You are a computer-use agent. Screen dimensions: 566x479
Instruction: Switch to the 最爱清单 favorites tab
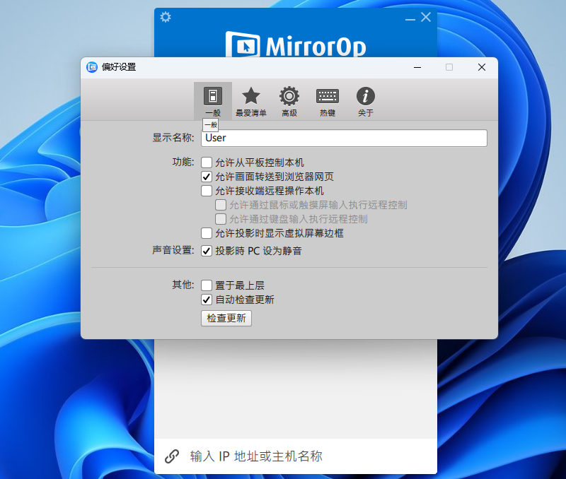coord(251,101)
